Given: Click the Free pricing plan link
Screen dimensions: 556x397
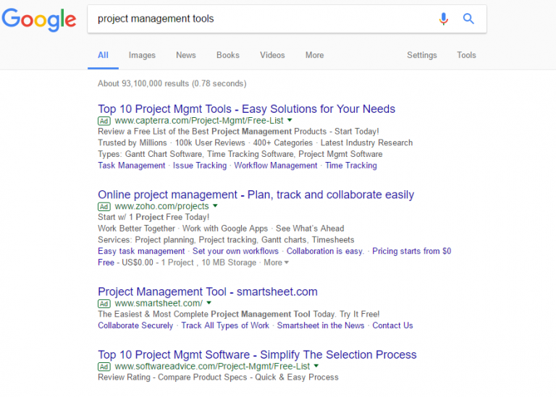Looking at the screenshot, I should point(106,262).
